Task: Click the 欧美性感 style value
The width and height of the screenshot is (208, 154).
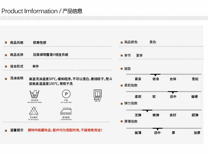Action: pyautogui.click(x=40, y=42)
